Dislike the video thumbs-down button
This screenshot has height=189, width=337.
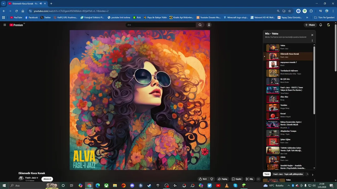point(212,179)
